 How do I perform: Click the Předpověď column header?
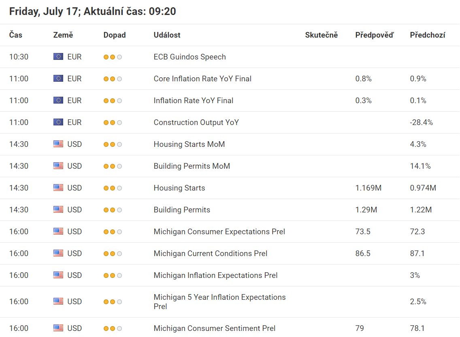coord(374,35)
